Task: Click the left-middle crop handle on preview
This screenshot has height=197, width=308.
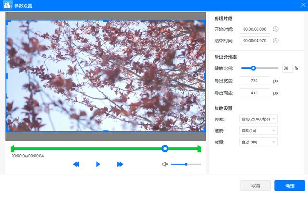Action: (x=7, y=76)
